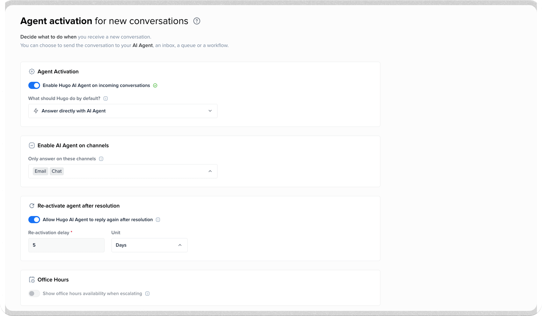Disable Hugo AI Agent on incoming conversations
Screen dimensions: 542x316
[34, 85]
